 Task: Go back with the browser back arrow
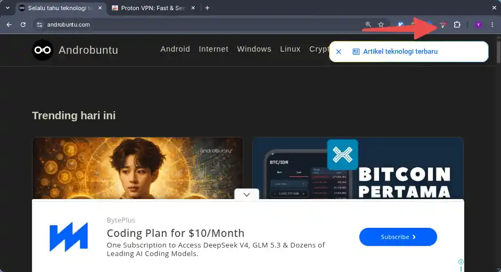pyautogui.click(x=9, y=24)
